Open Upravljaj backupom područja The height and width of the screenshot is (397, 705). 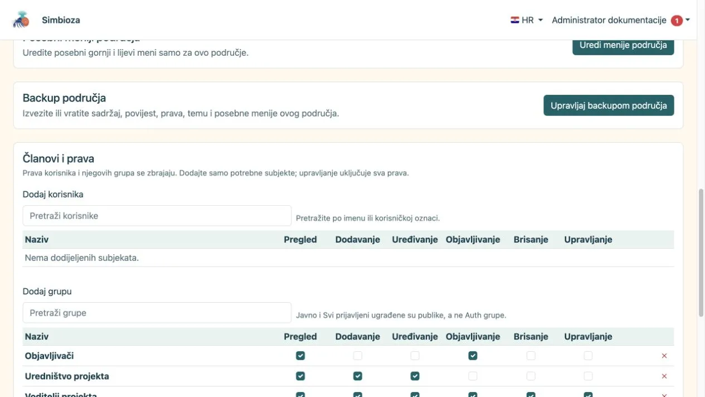(609, 105)
